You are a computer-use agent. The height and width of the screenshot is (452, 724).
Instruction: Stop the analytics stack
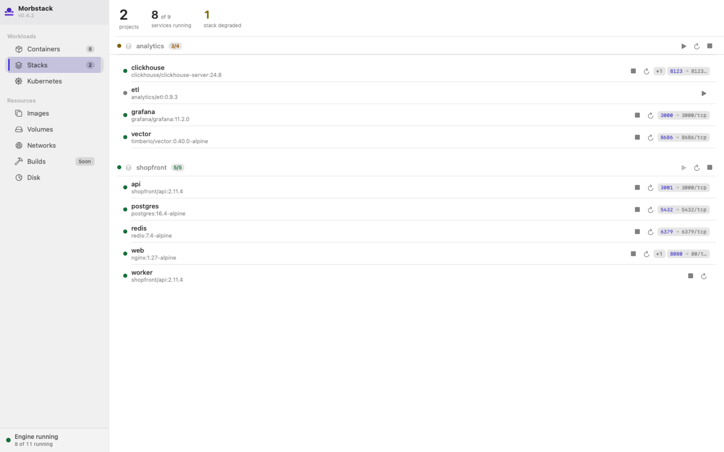click(710, 46)
